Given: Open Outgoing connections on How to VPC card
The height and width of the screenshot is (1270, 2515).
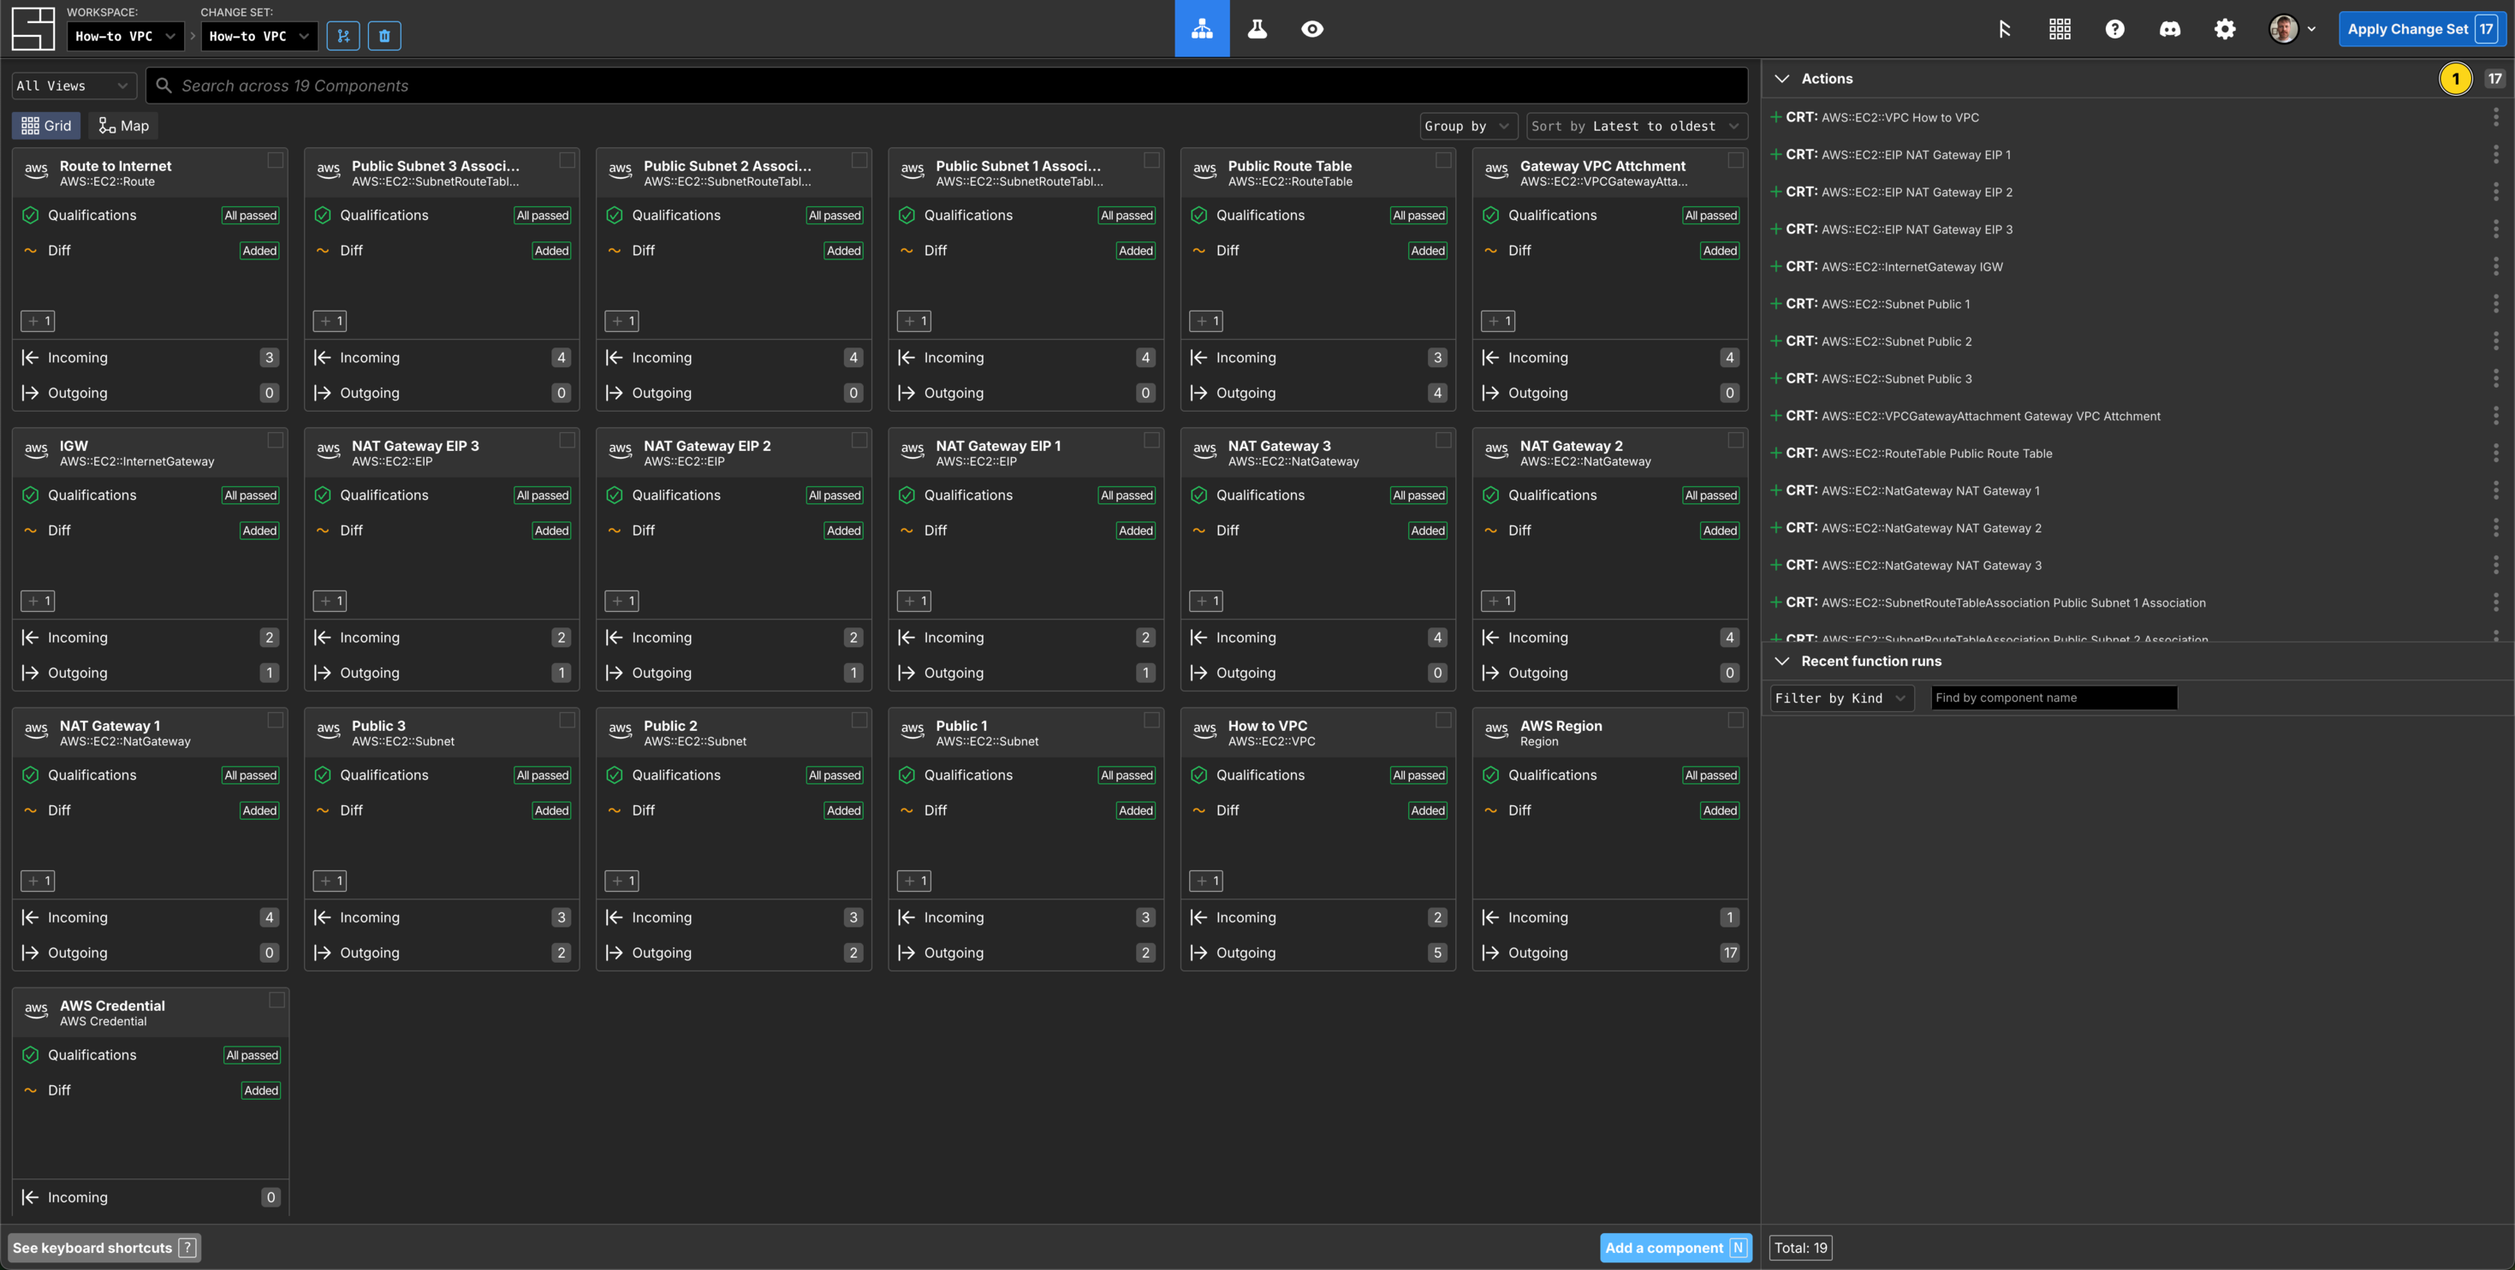Looking at the screenshot, I should click(x=1318, y=953).
